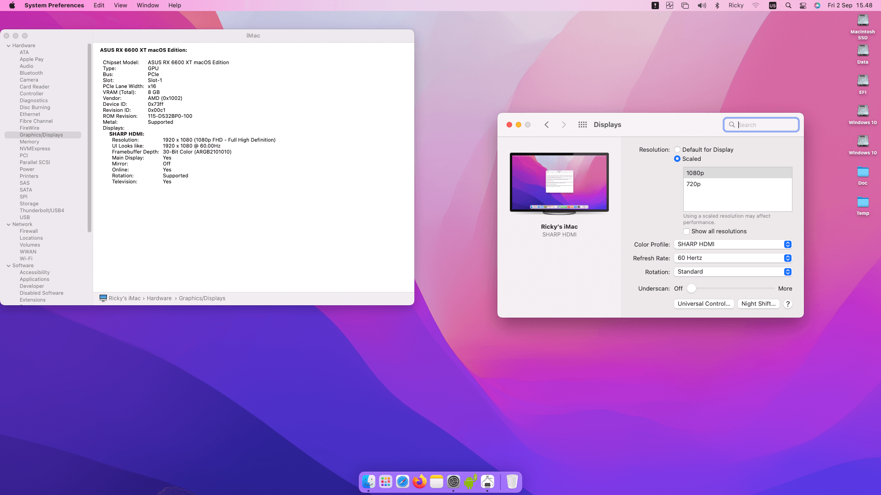Open Spotlight search in the menu bar
Screen dimensions: 881x495
click(788, 5)
